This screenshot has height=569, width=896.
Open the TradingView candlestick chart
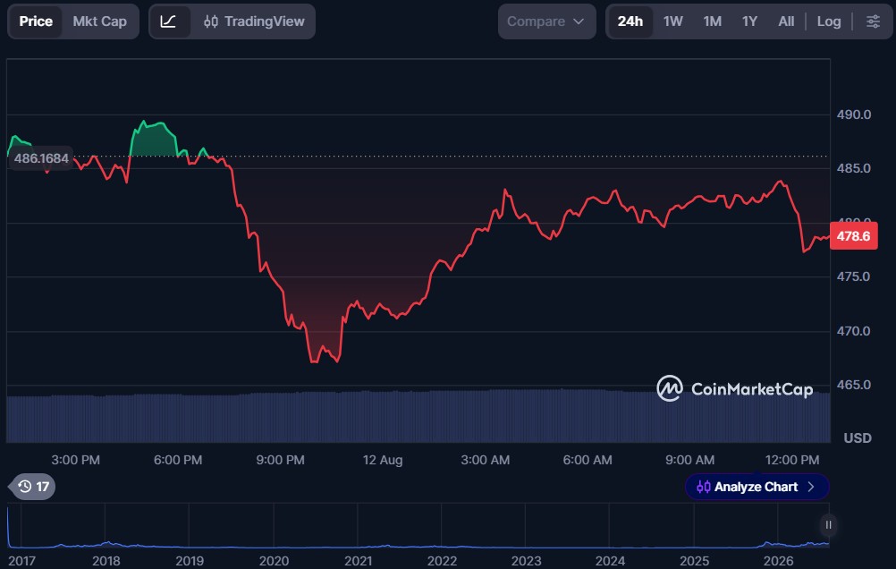[x=254, y=21]
